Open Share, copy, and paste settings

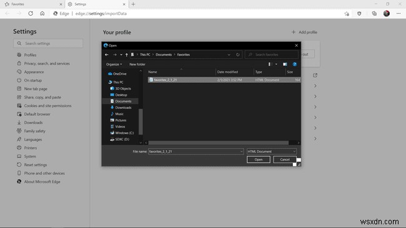coord(42,97)
